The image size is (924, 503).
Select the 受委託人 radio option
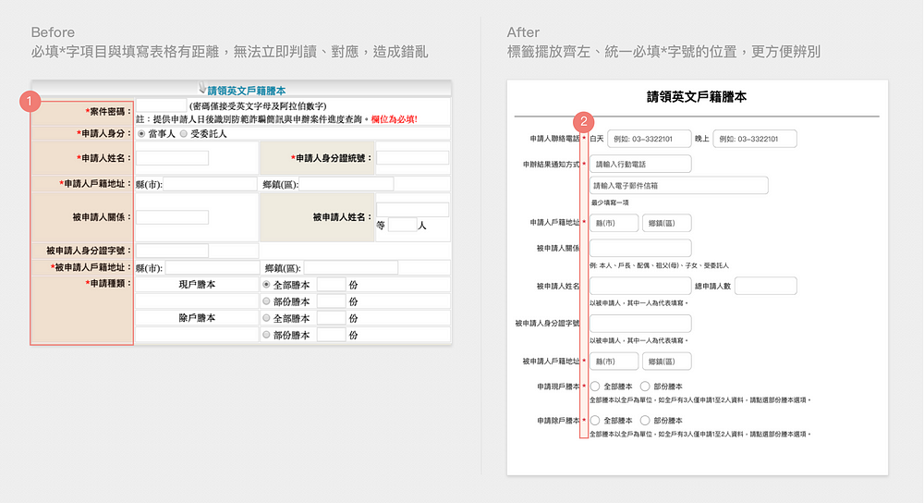tap(184, 134)
